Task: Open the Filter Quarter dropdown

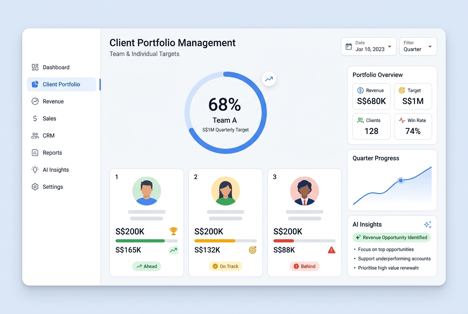Action: point(418,46)
